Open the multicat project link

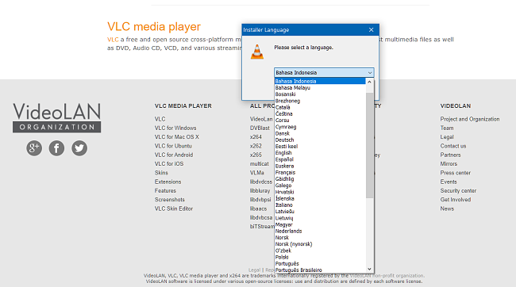click(x=259, y=164)
